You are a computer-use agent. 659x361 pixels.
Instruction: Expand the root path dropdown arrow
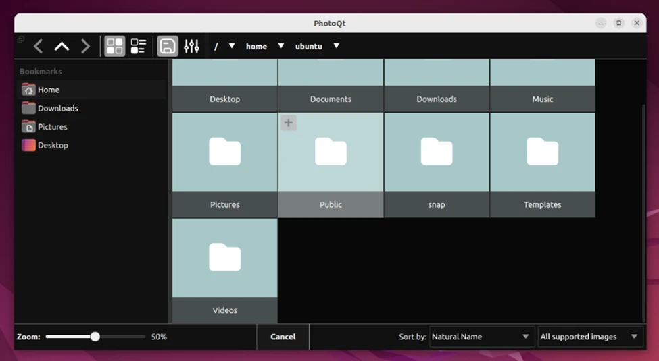pyautogui.click(x=232, y=46)
